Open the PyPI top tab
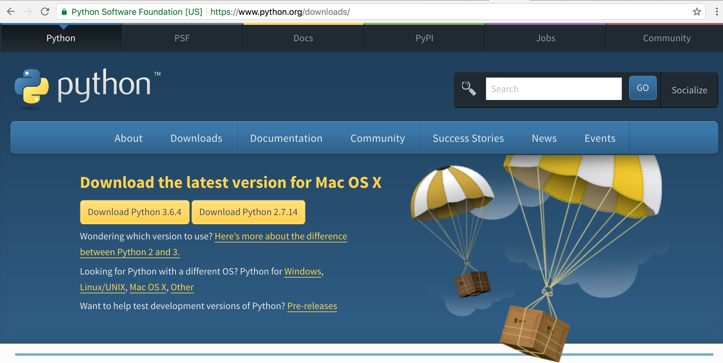The image size is (723, 363). (425, 38)
